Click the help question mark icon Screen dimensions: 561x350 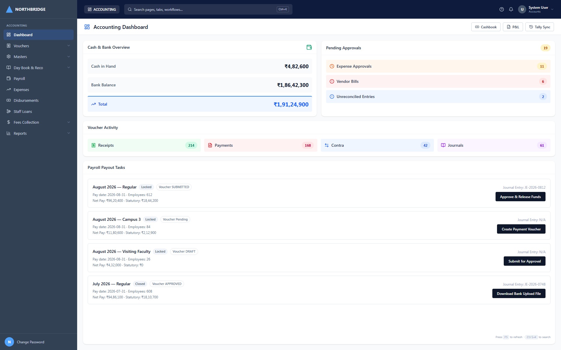[502, 9]
